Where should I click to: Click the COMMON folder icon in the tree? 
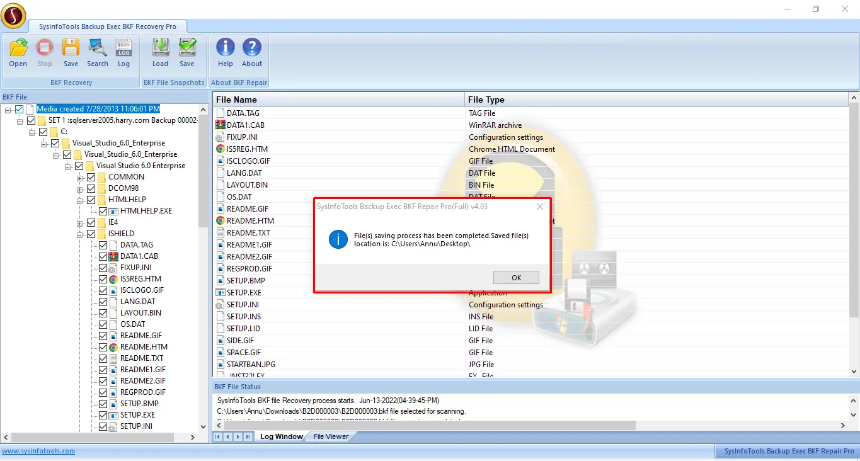click(x=101, y=177)
